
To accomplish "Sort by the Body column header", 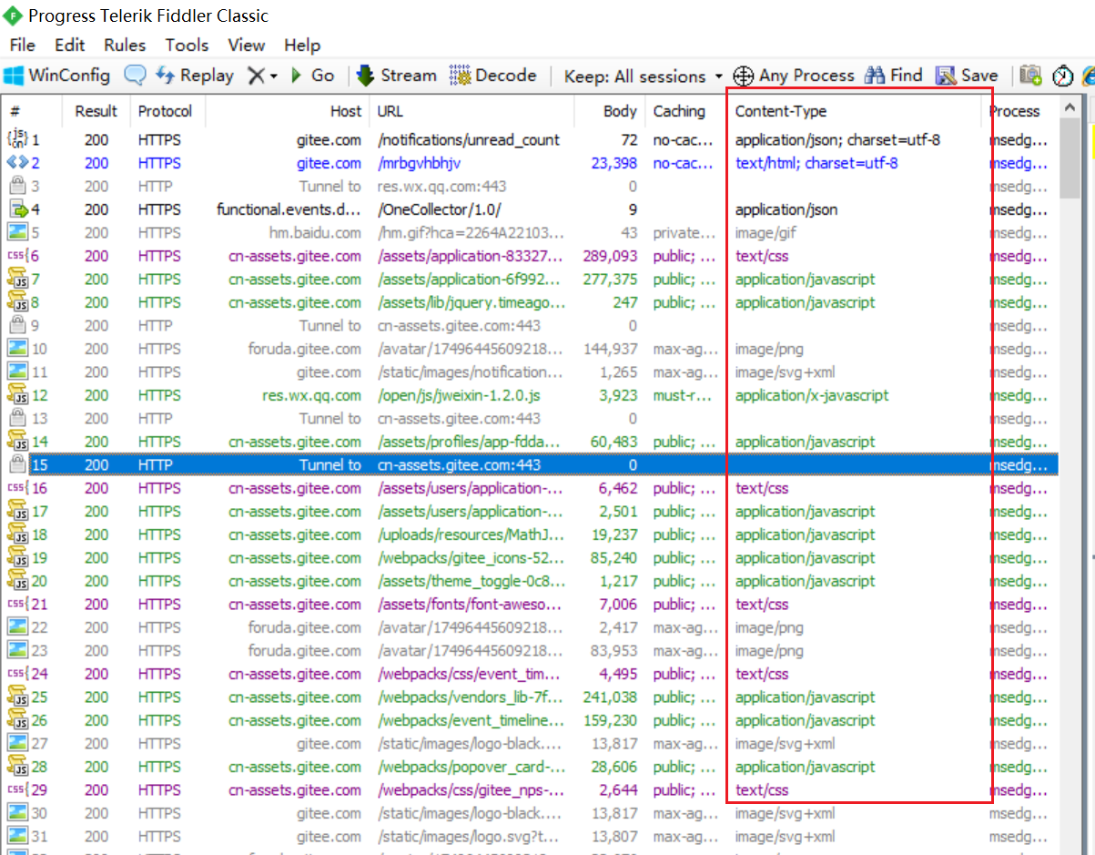I will (609, 111).
